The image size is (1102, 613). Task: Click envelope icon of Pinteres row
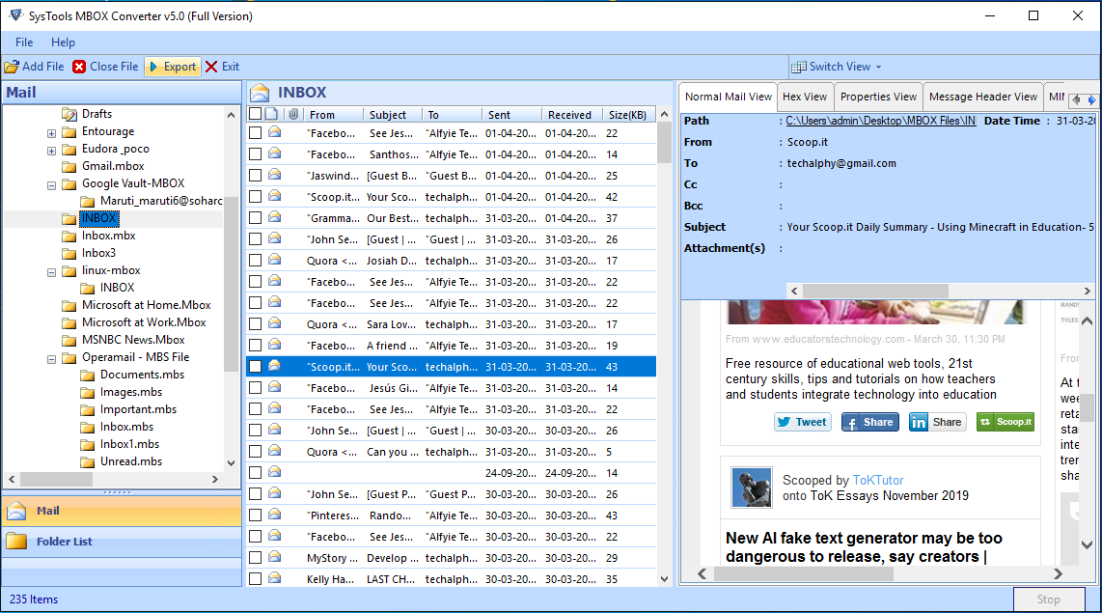tap(275, 515)
